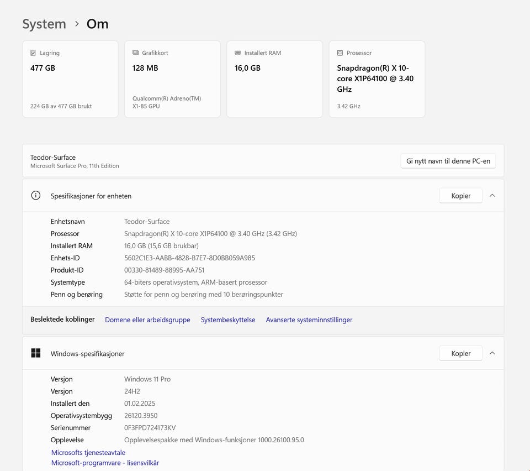This screenshot has width=530, height=471.
Task: Collapse the Windows-spesifikasjoner section chevron
Action: [x=492, y=353]
